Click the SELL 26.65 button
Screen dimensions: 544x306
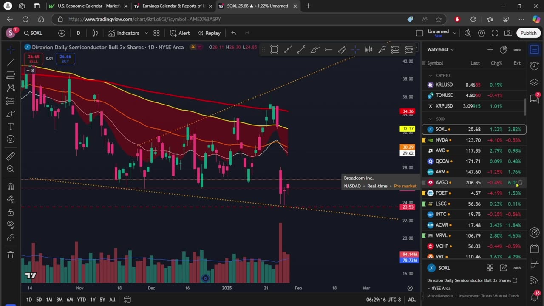[x=33, y=59]
